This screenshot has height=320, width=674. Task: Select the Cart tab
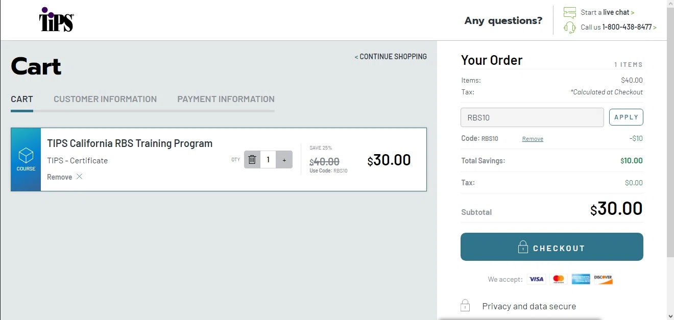22,99
